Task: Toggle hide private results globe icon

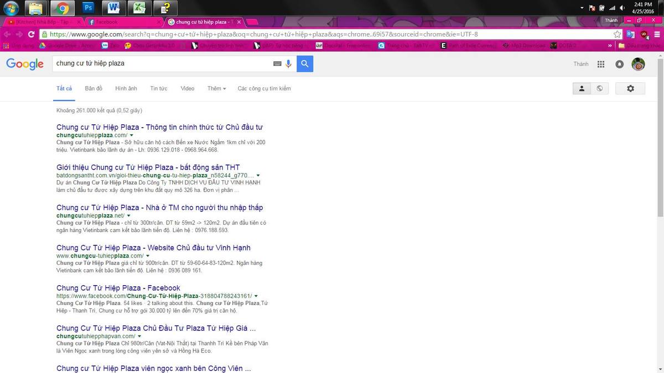Action: 599,88
